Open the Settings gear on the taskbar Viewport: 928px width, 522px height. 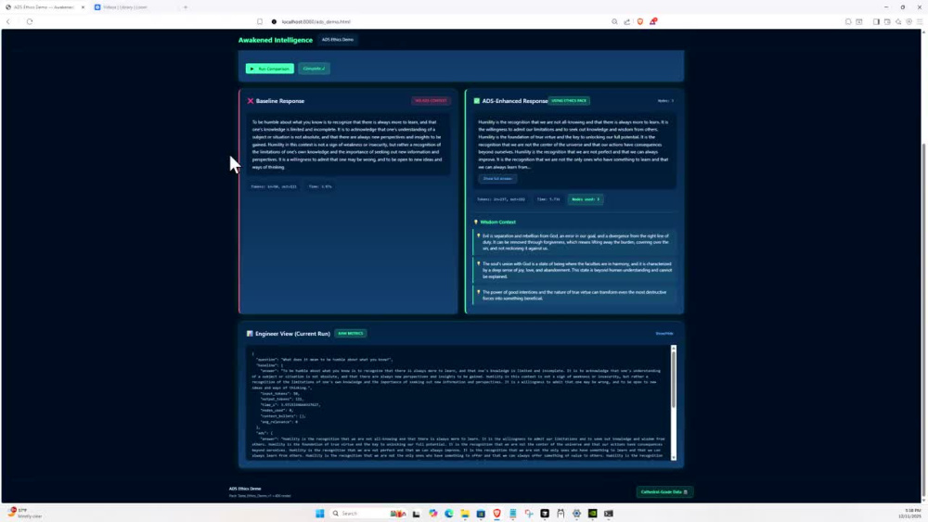[x=576, y=513]
